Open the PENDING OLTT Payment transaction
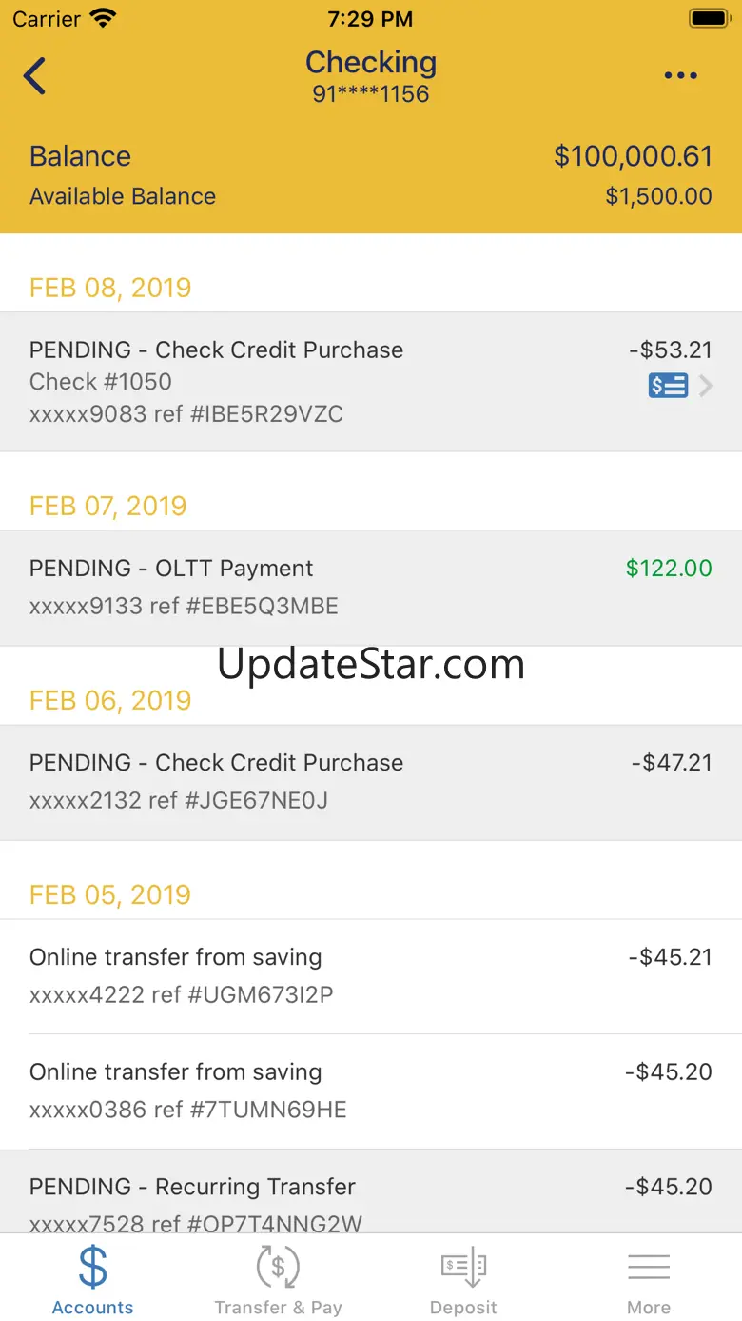742x1321 pixels. [371, 588]
